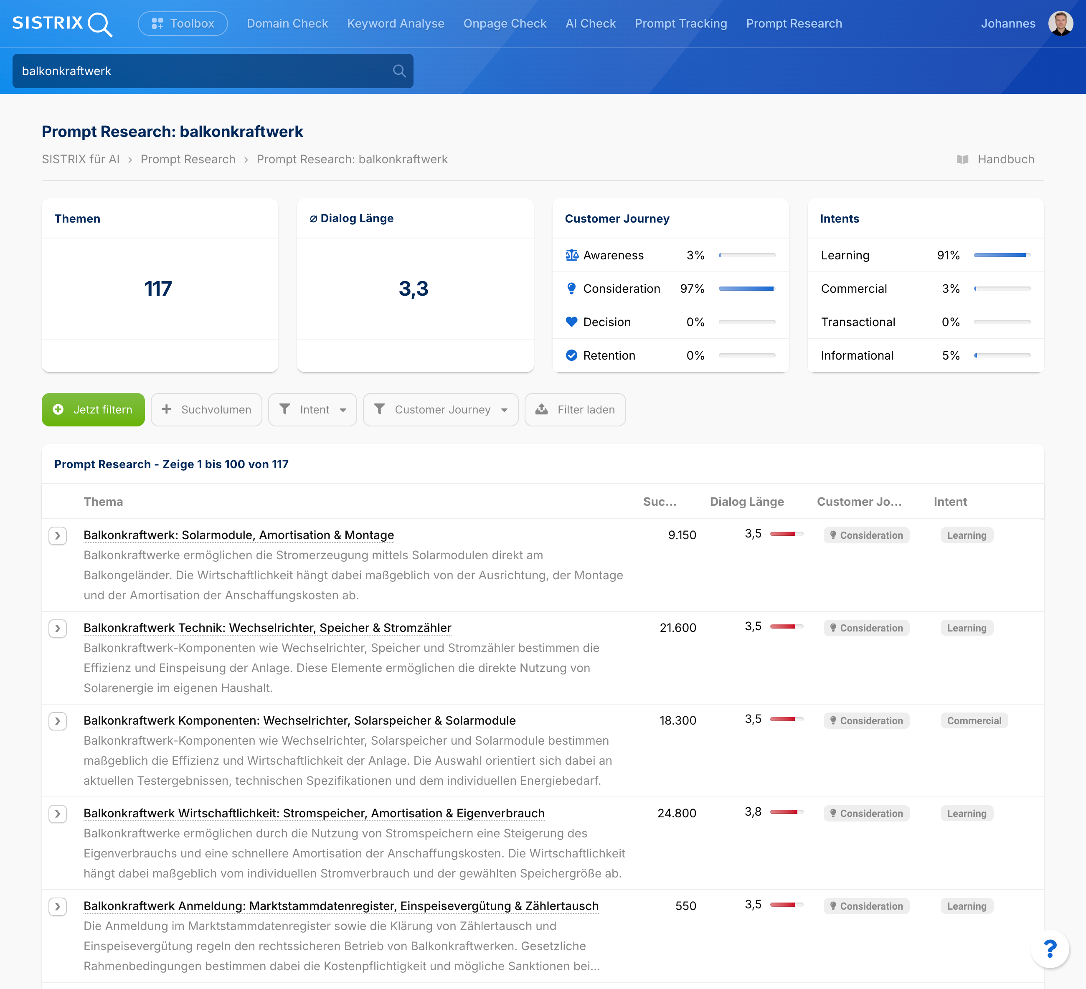Expand the Balkonkraftwerk Wirtschaftlichkeit row
Viewport: 1086px width, 989px height.
click(58, 814)
